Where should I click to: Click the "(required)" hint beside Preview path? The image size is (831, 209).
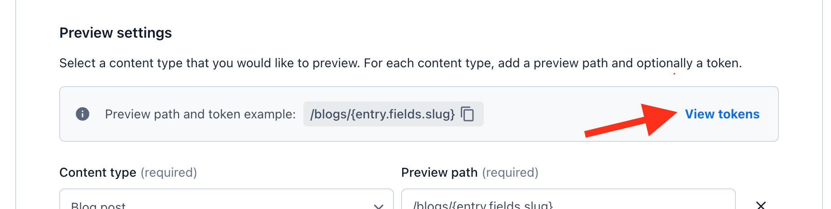tap(510, 172)
